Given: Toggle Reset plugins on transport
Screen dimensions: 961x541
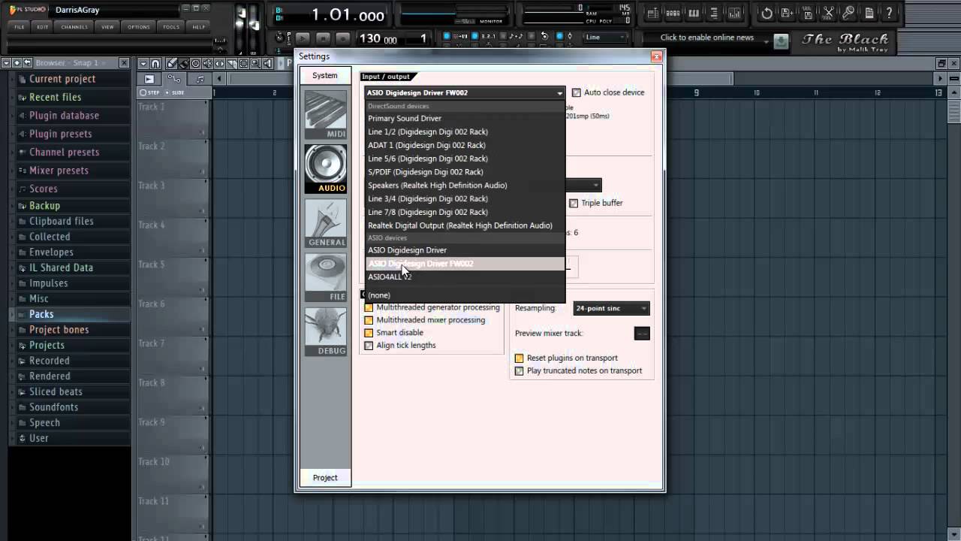Looking at the screenshot, I should [519, 358].
